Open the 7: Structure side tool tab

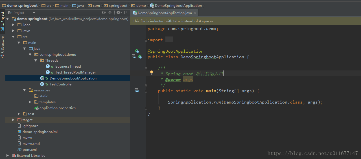click(3, 47)
